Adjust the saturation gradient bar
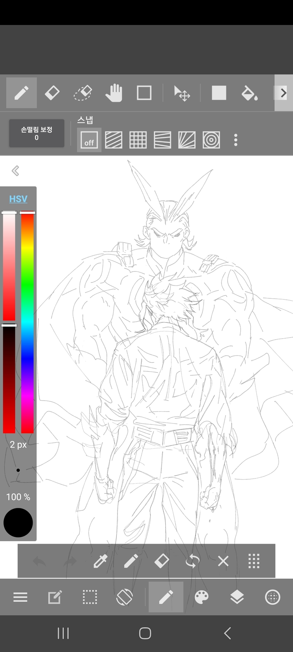This screenshot has width=293, height=652. 9,267
